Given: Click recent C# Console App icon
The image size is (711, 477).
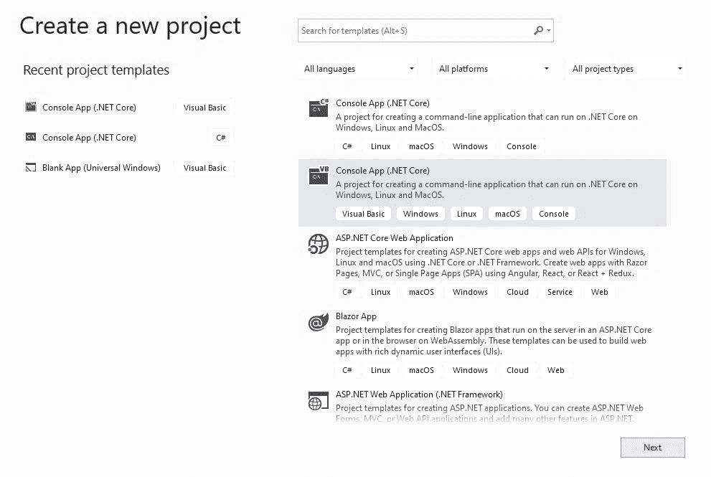Looking at the screenshot, I should [31, 137].
